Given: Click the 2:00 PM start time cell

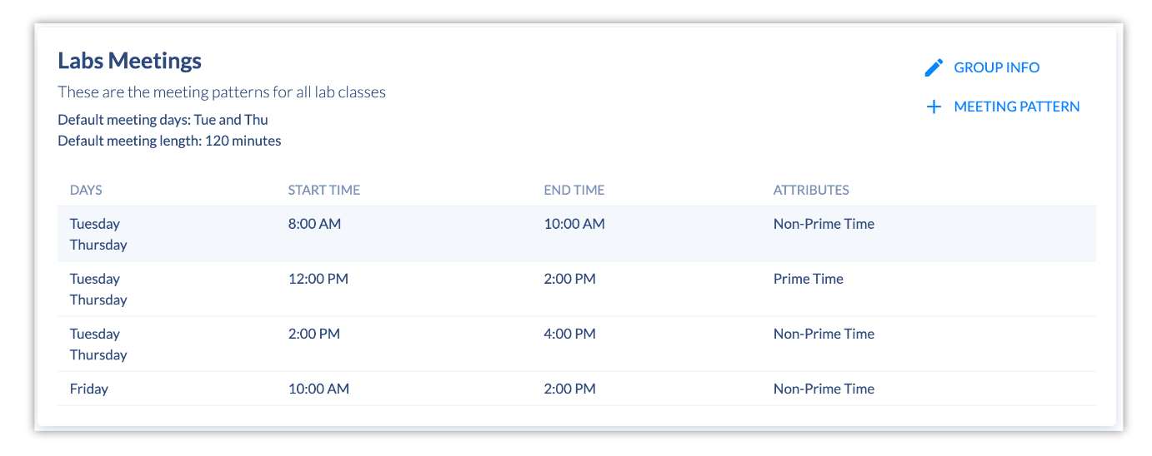Looking at the screenshot, I should tap(314, 334).
